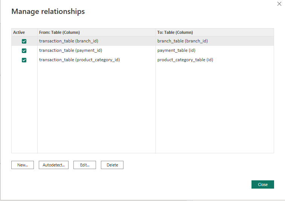Disable the product_category_id relationship checkbox
The height and width of the screenshot is (201, 285).
[x=24, y=60]
